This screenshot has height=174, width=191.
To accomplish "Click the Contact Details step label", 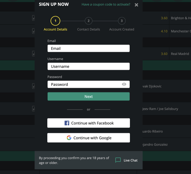I will pos(89,29).
